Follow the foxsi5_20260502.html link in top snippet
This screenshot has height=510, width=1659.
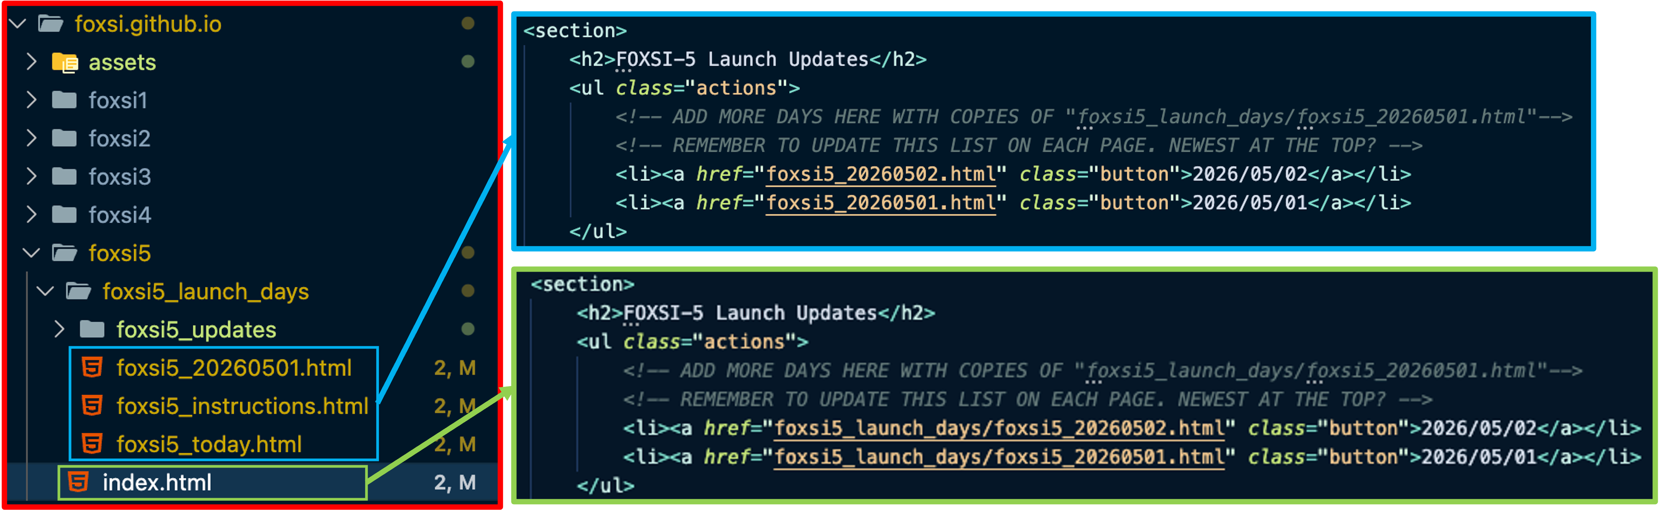click(880, 174)
